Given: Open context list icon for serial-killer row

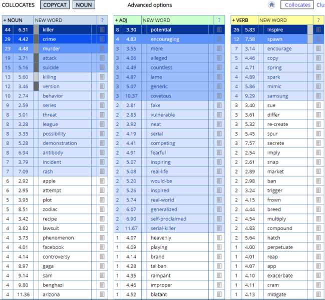Looking at the screenshot, I should (219, 228).
